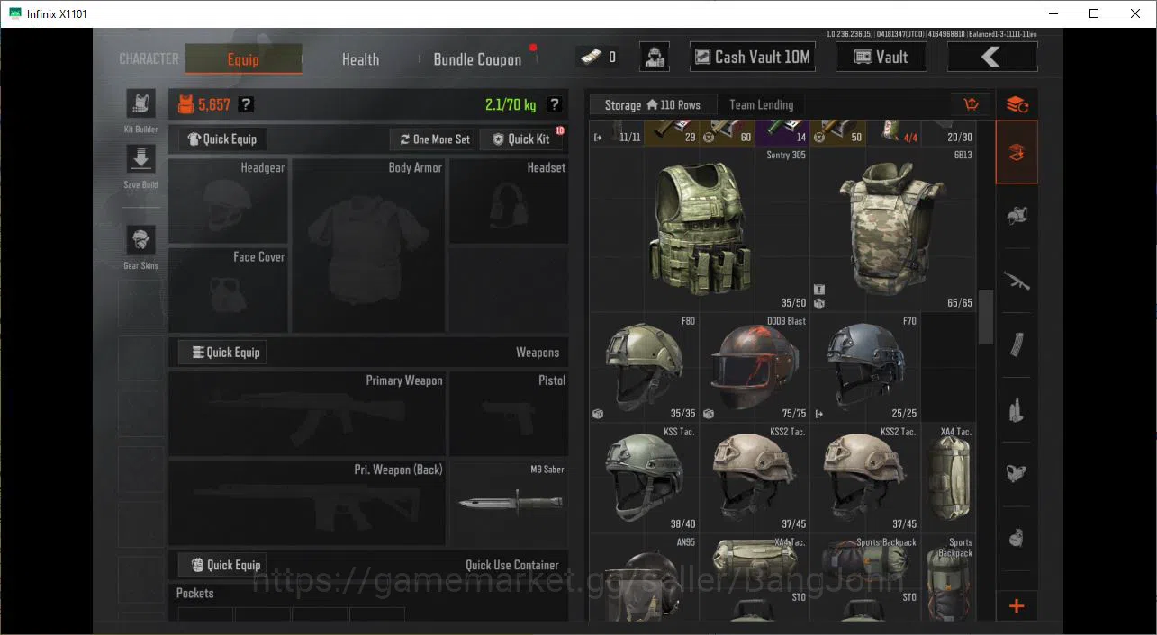This screenshot has width=1157, height=635.
Task: Click the empty Body Armor slot
Action: coord(368,246)
